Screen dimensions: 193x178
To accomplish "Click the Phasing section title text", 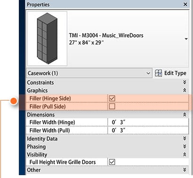I will 36,147.
